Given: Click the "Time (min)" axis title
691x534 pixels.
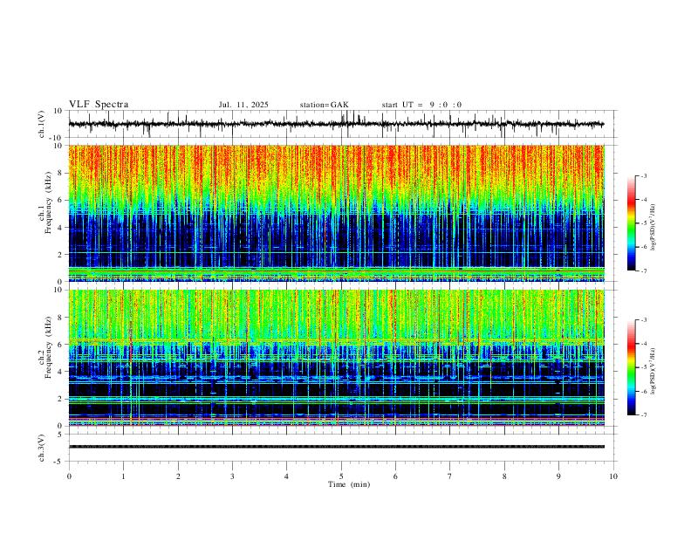Looking at the screenshot, I should point(349,484).
